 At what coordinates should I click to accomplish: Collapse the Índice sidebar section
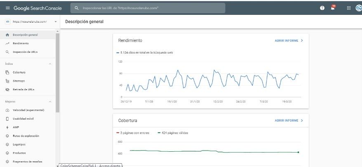(50, 64)
